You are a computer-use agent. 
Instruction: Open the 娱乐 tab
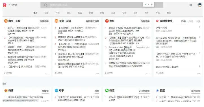click(x=69, y=13)
